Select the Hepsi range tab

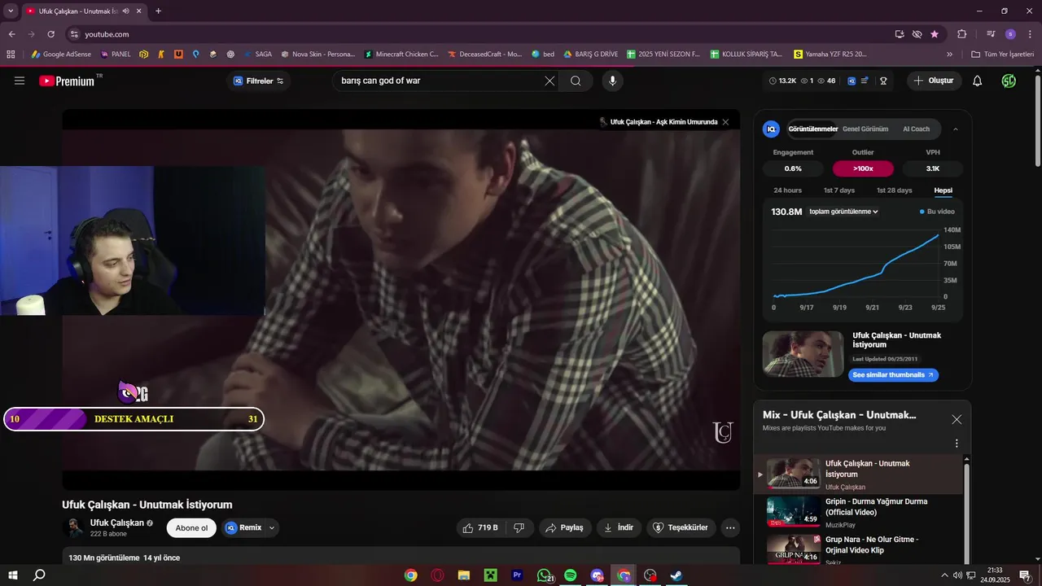(943, 190)
